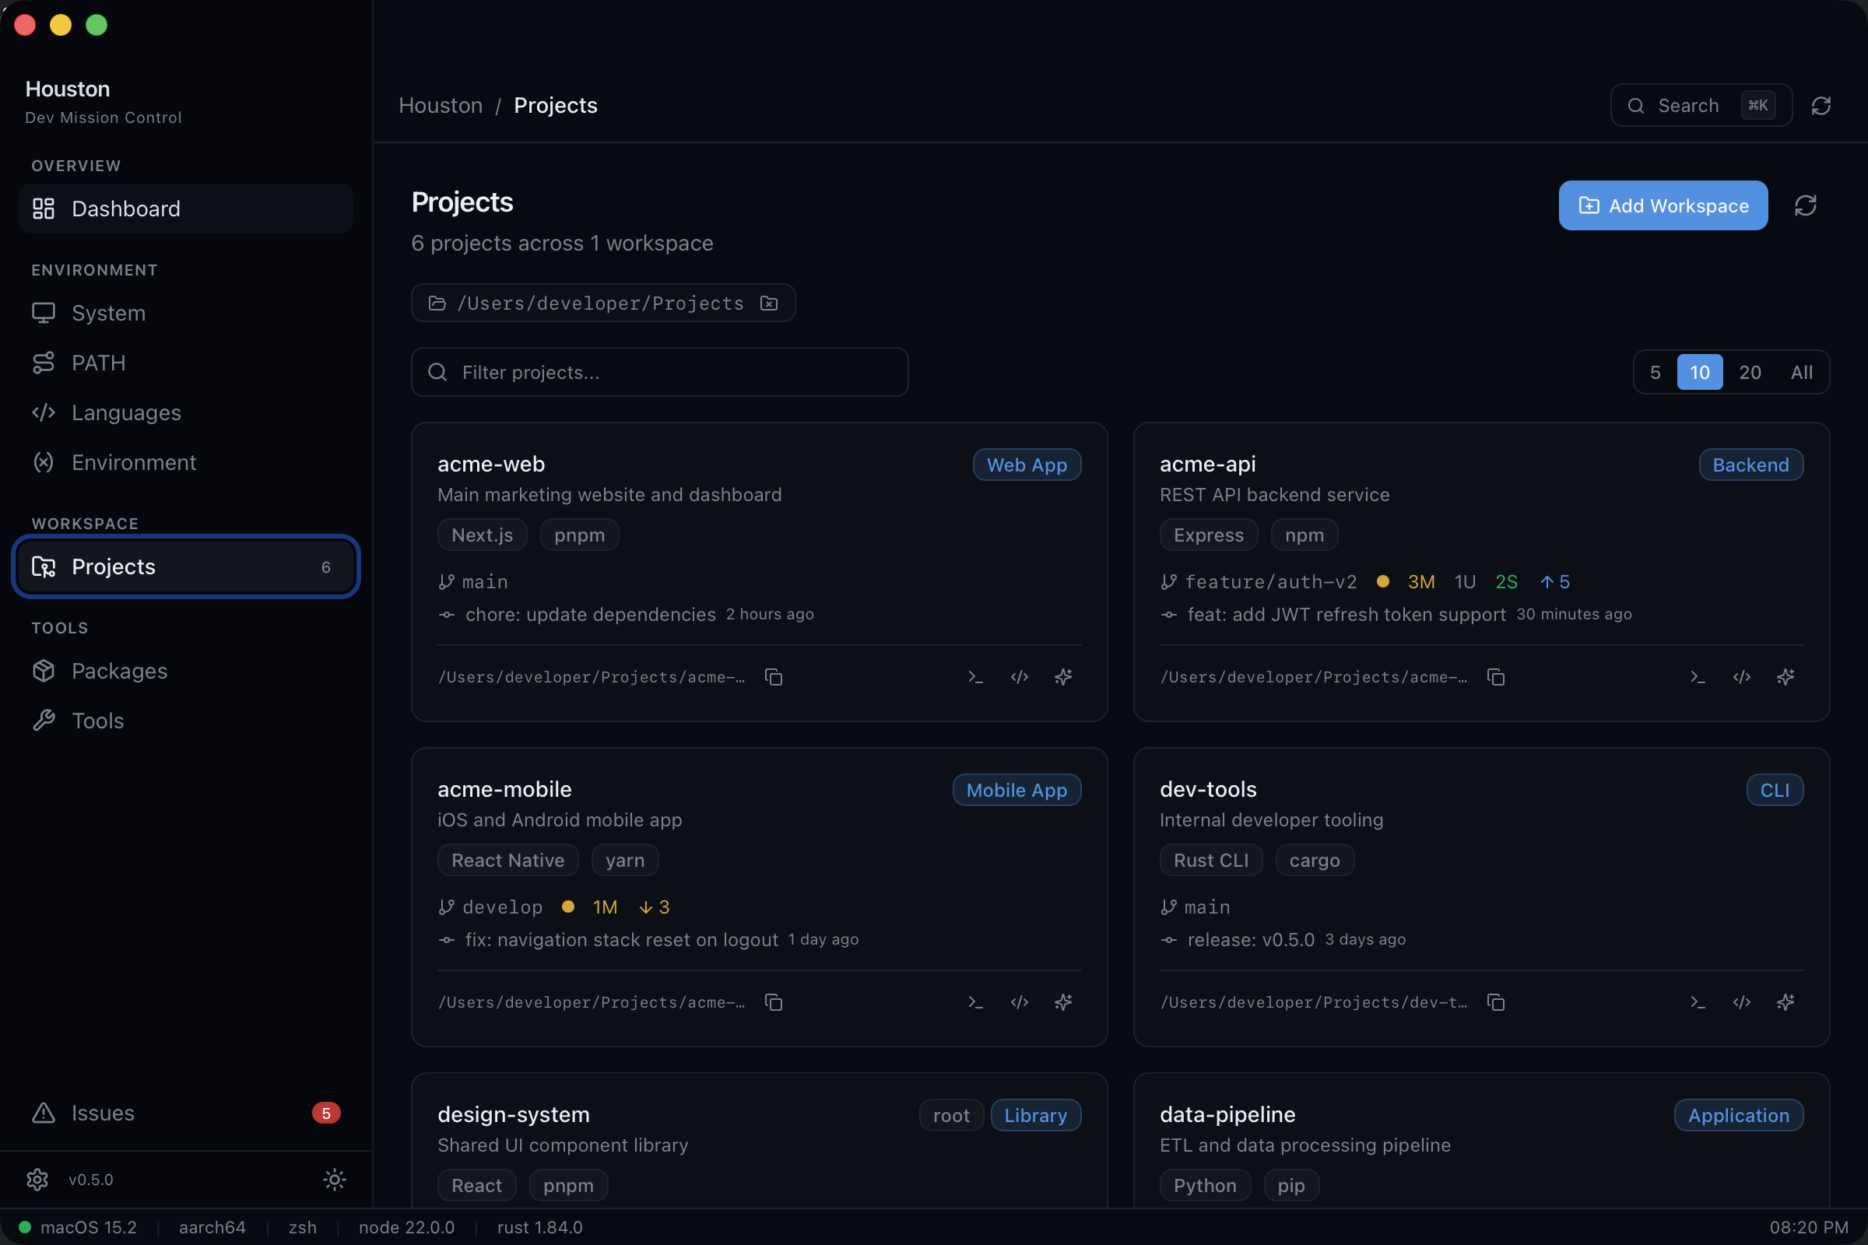Expand the Languages environment section
The width and height of the screenshot is (1868, 1245).
[125, 412]
